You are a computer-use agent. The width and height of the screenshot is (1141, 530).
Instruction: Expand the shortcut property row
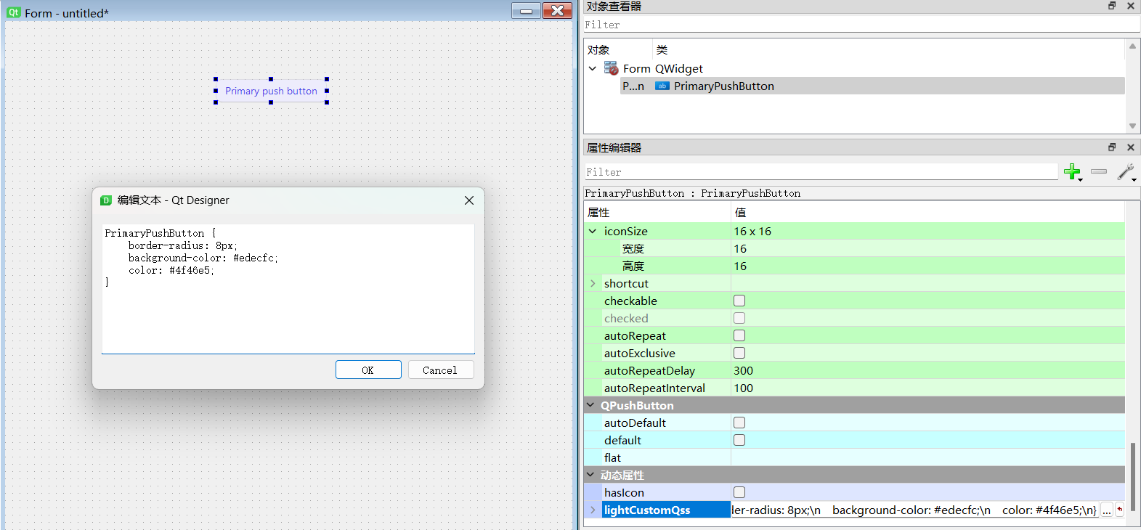pyautogui.click(x=593, y=284)
